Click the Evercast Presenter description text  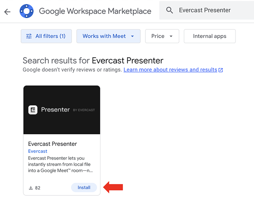tap(60, 164)
